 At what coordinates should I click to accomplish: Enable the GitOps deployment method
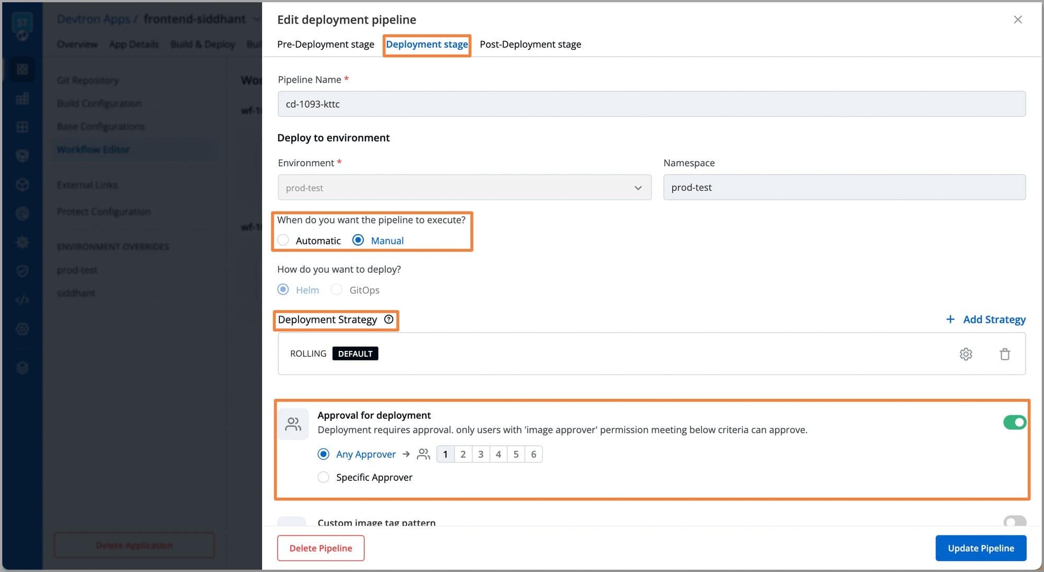(x=337, y=289)
